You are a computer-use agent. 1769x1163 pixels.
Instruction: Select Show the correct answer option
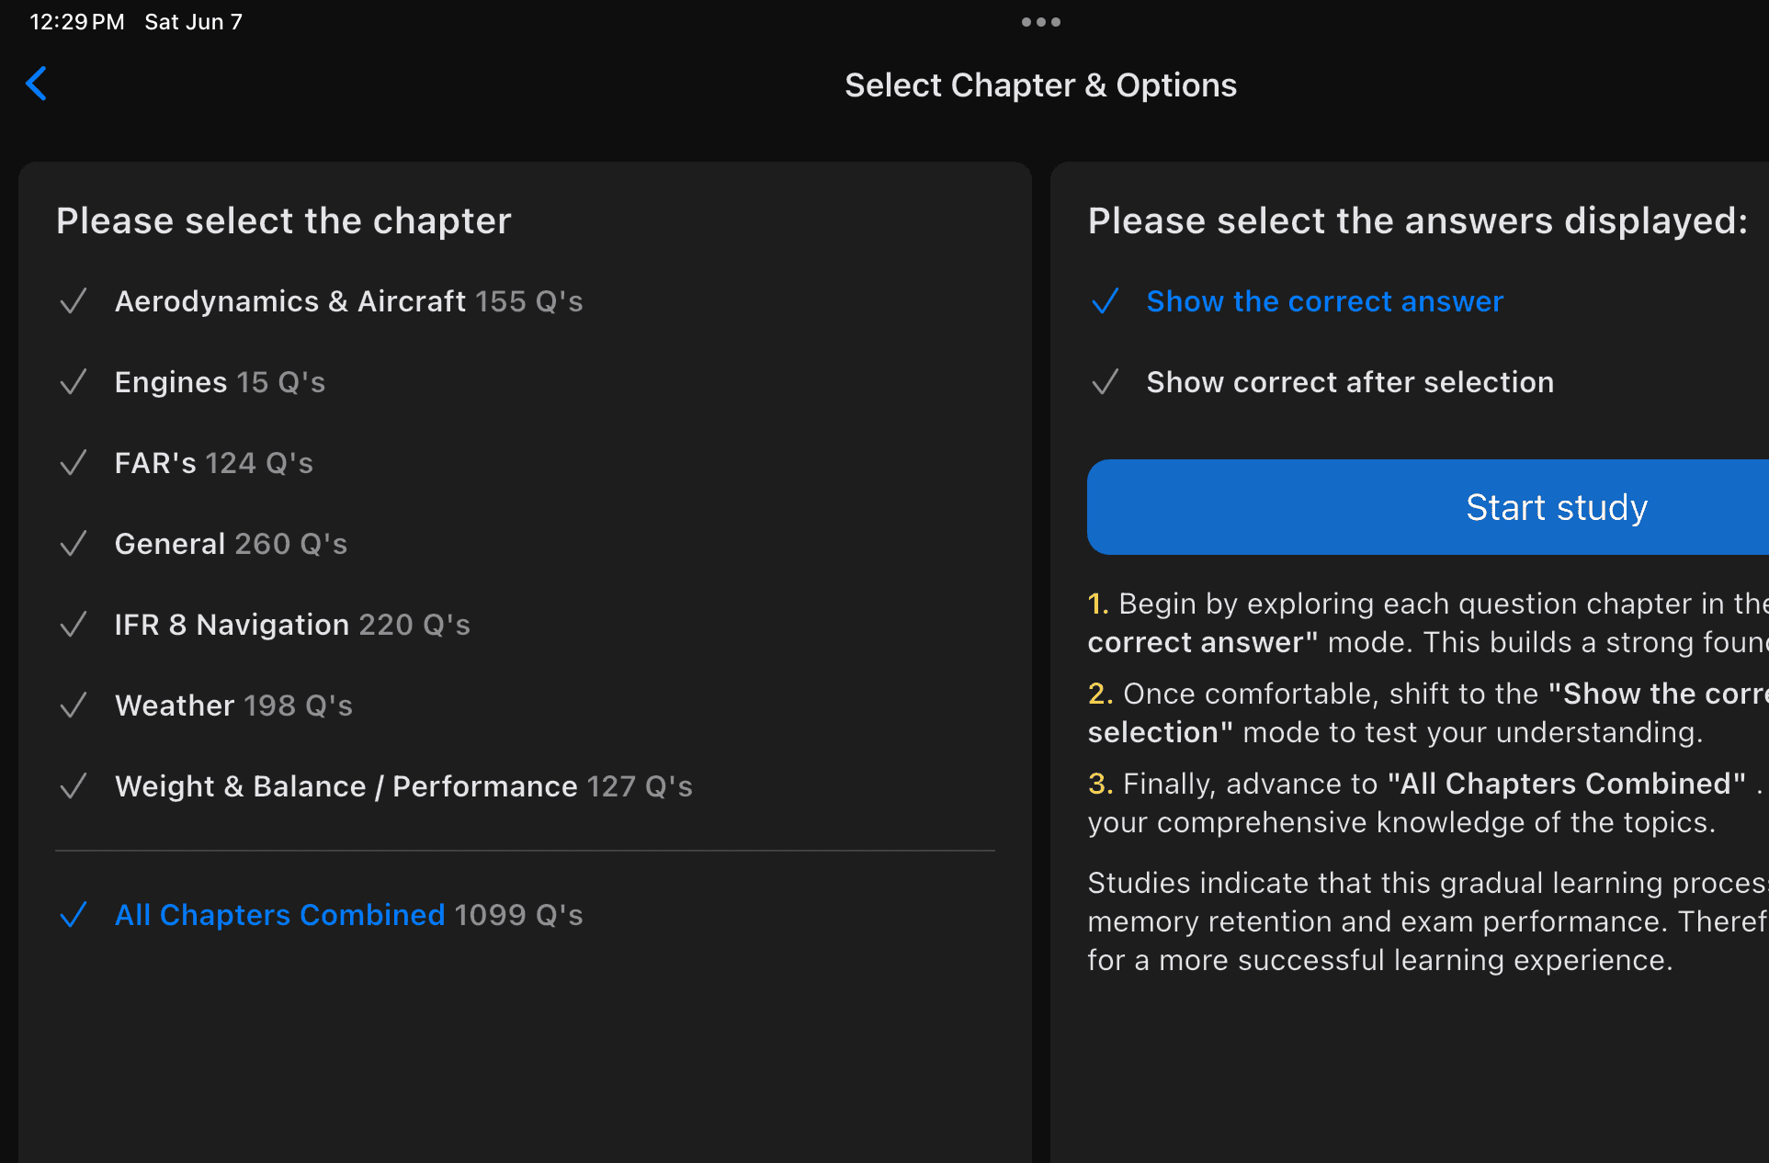[x=1324, y=301]
